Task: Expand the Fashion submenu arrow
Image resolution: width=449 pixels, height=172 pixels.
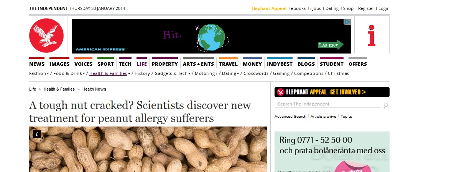Action: [x=48, y=74]
